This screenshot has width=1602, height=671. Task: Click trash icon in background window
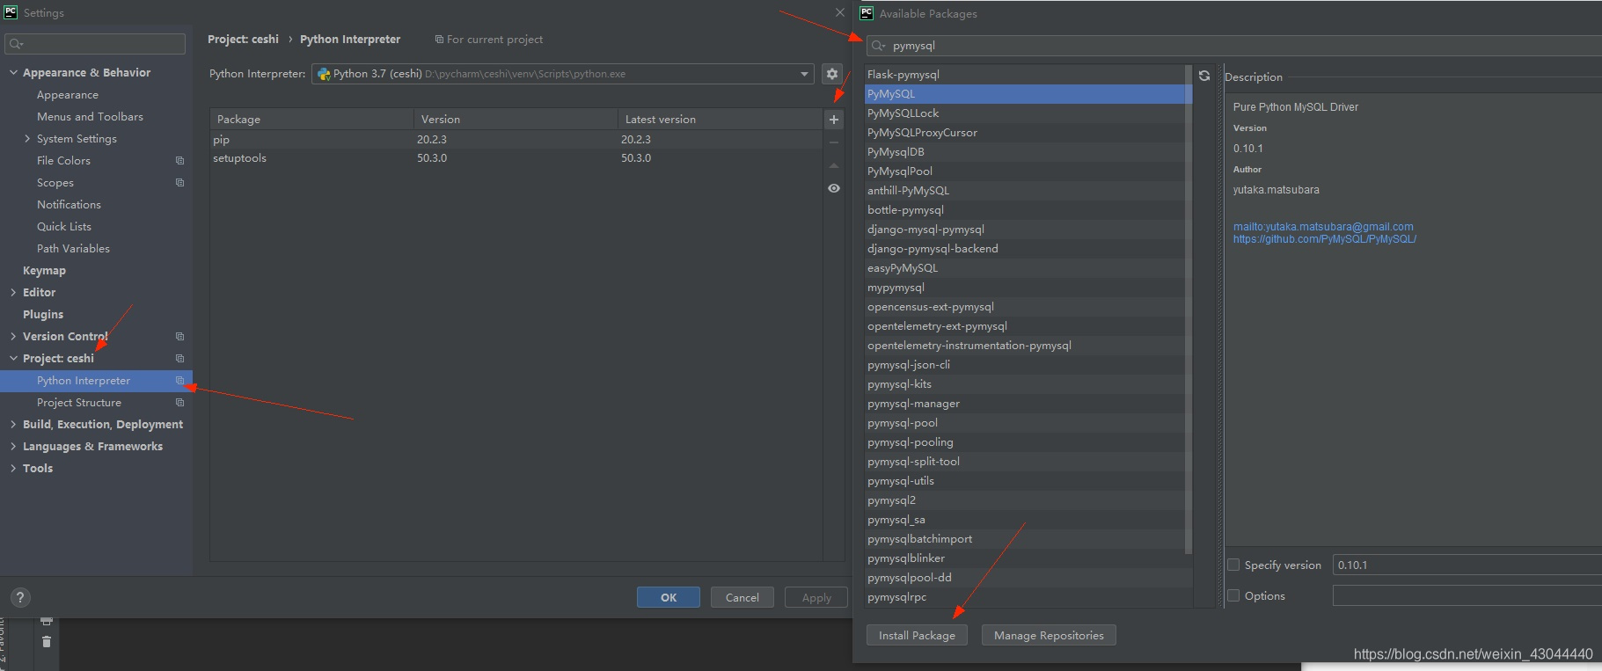click(x=47, y=642)
